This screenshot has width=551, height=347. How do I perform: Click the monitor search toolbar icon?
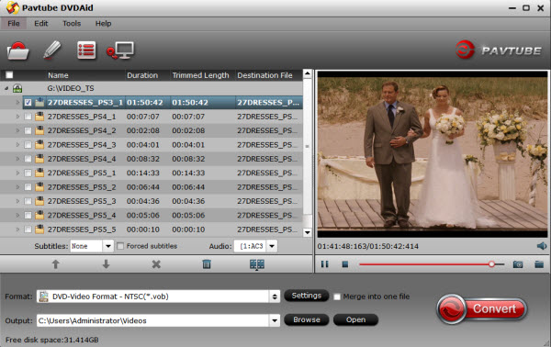coord(120,50)
